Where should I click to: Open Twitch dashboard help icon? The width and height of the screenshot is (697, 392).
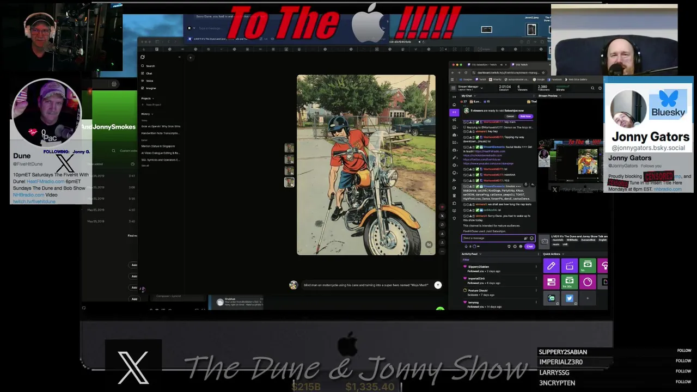tap(600, 88)
